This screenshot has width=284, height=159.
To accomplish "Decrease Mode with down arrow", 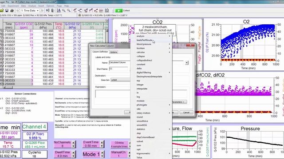I will click(x=102, y=156).
